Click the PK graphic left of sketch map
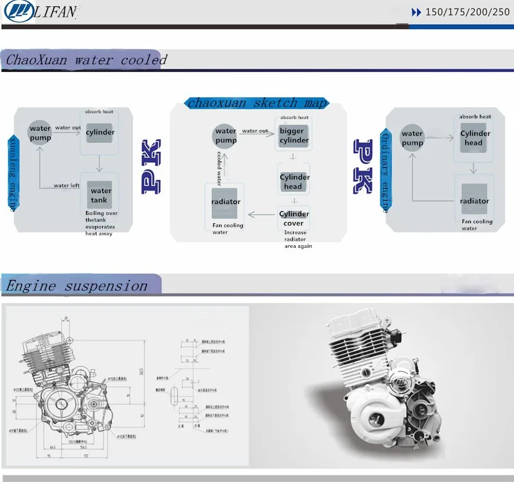The height and width of the screenshot is (482, 514). point(151,167)
